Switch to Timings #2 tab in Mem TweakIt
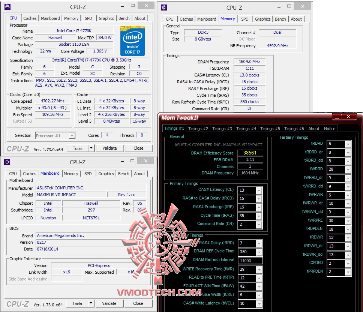The width and height of the screenshot is (363, 312). (x=198, y=129)
